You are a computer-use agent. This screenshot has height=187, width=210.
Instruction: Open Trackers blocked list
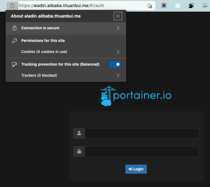pos(66,75)
